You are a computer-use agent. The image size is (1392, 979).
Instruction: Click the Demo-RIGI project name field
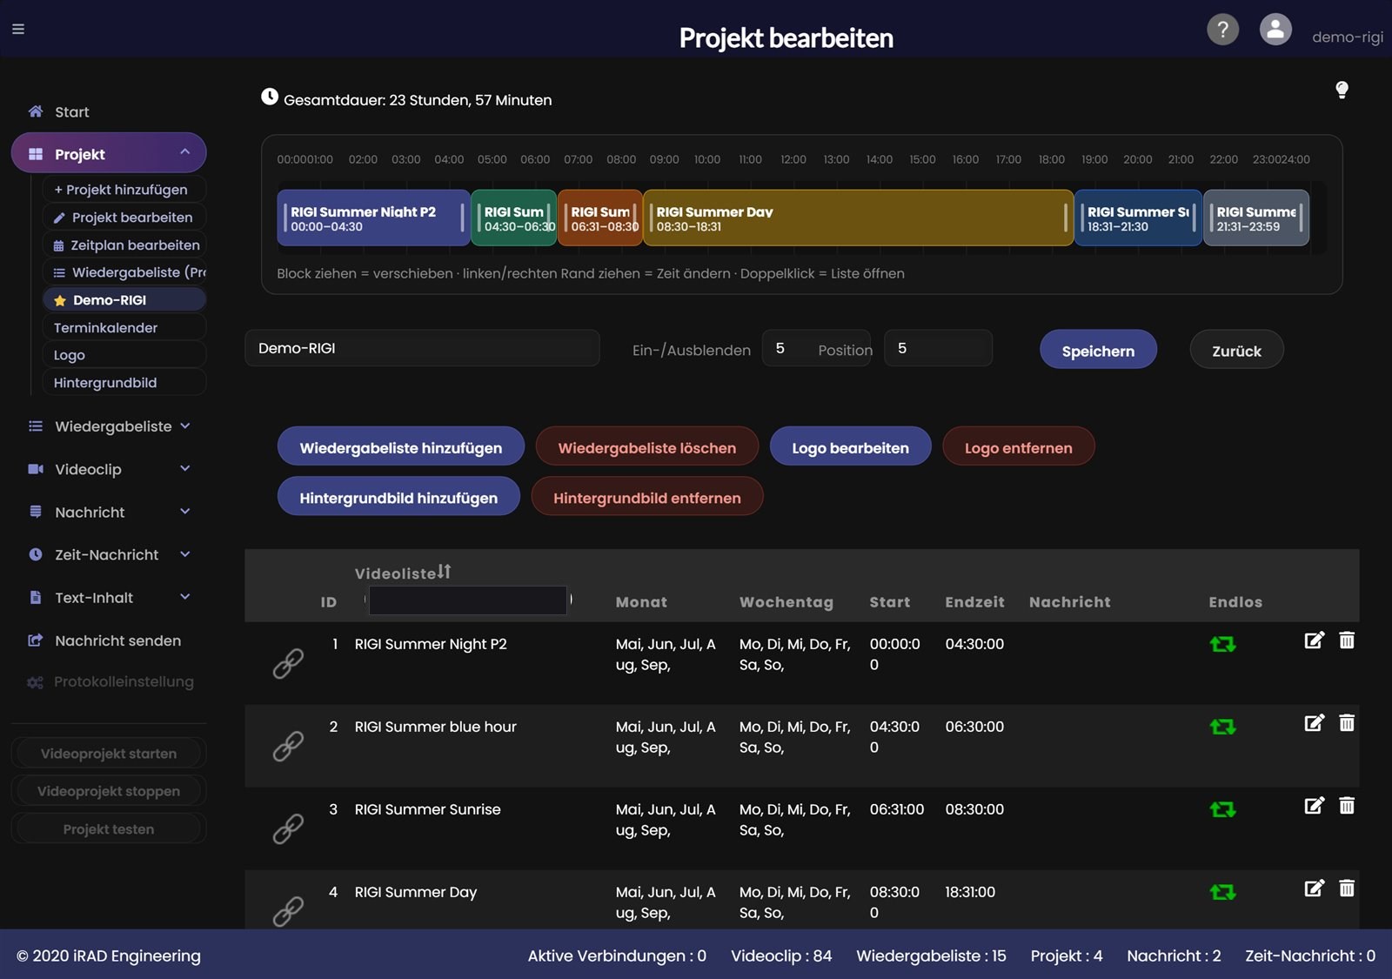422,348
